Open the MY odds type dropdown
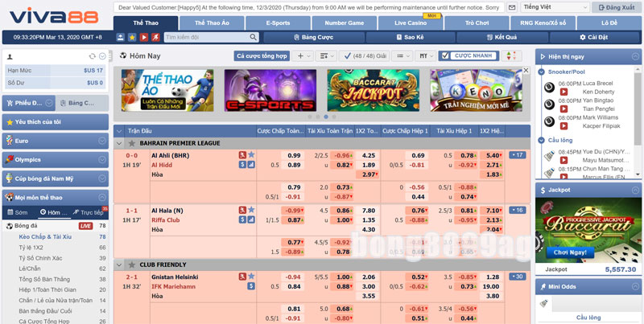644x324 pixels. point(425,55)
